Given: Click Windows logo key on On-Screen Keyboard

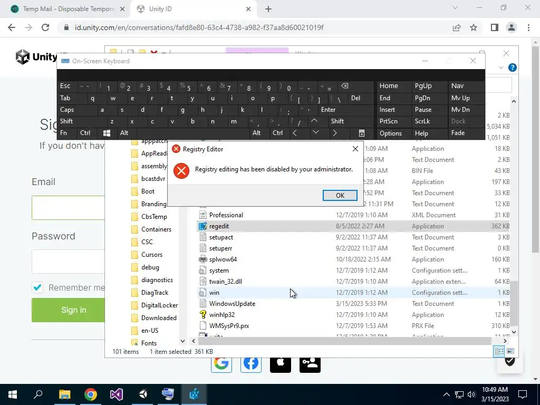Looking at the screenshot, I should pyautogui.click(x=107, y=133).
